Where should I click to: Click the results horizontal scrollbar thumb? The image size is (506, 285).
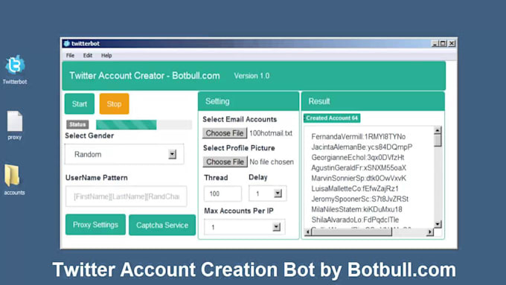coord(352,231)
